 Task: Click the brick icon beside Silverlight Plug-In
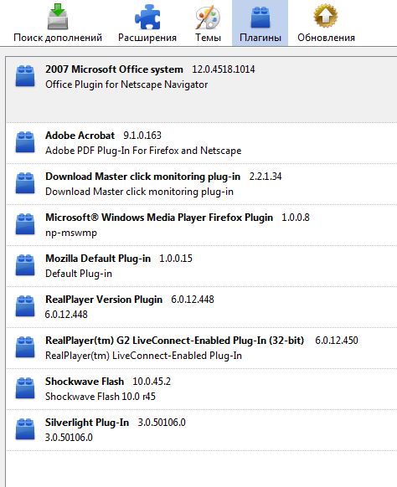[25, 429]
